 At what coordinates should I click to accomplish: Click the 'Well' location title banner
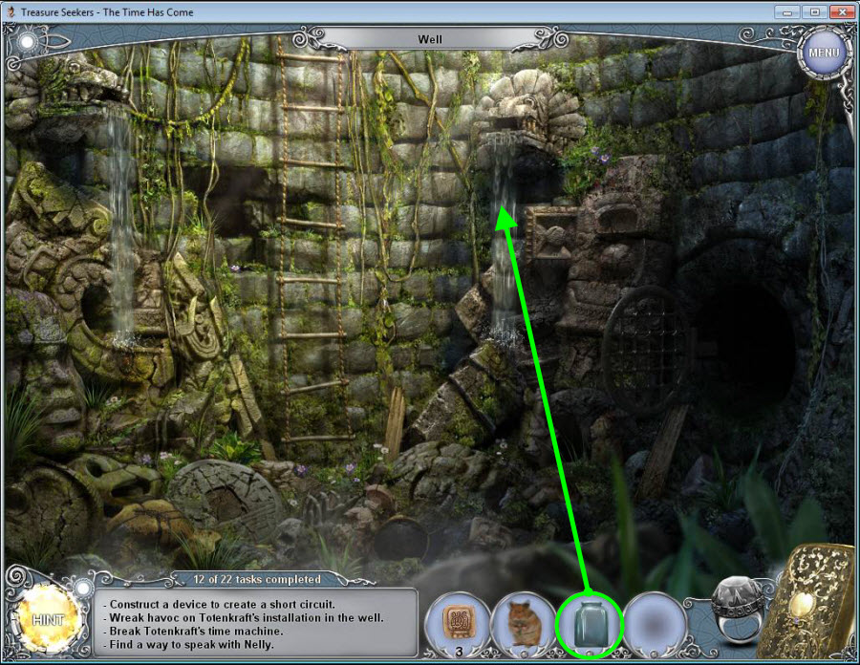tap(429, 40)
